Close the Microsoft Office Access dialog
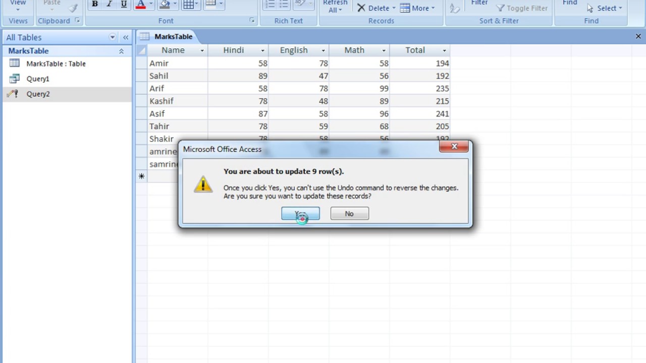Image resolution: width=646 pixels, height=363 pixels. coord(454,147)
